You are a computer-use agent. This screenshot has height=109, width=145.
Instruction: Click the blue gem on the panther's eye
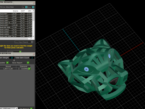coord(86,69)
